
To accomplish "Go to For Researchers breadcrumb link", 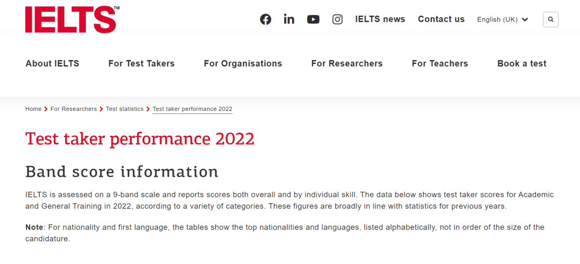I will click(74, 109).
